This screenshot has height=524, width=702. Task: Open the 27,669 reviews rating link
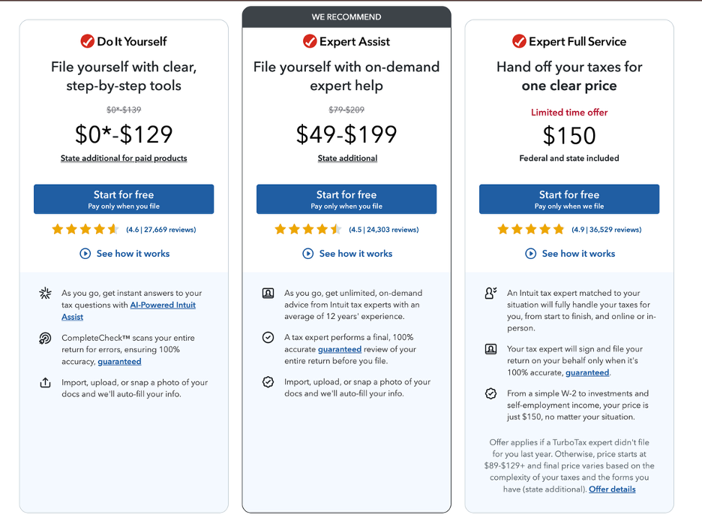point(161,230)
